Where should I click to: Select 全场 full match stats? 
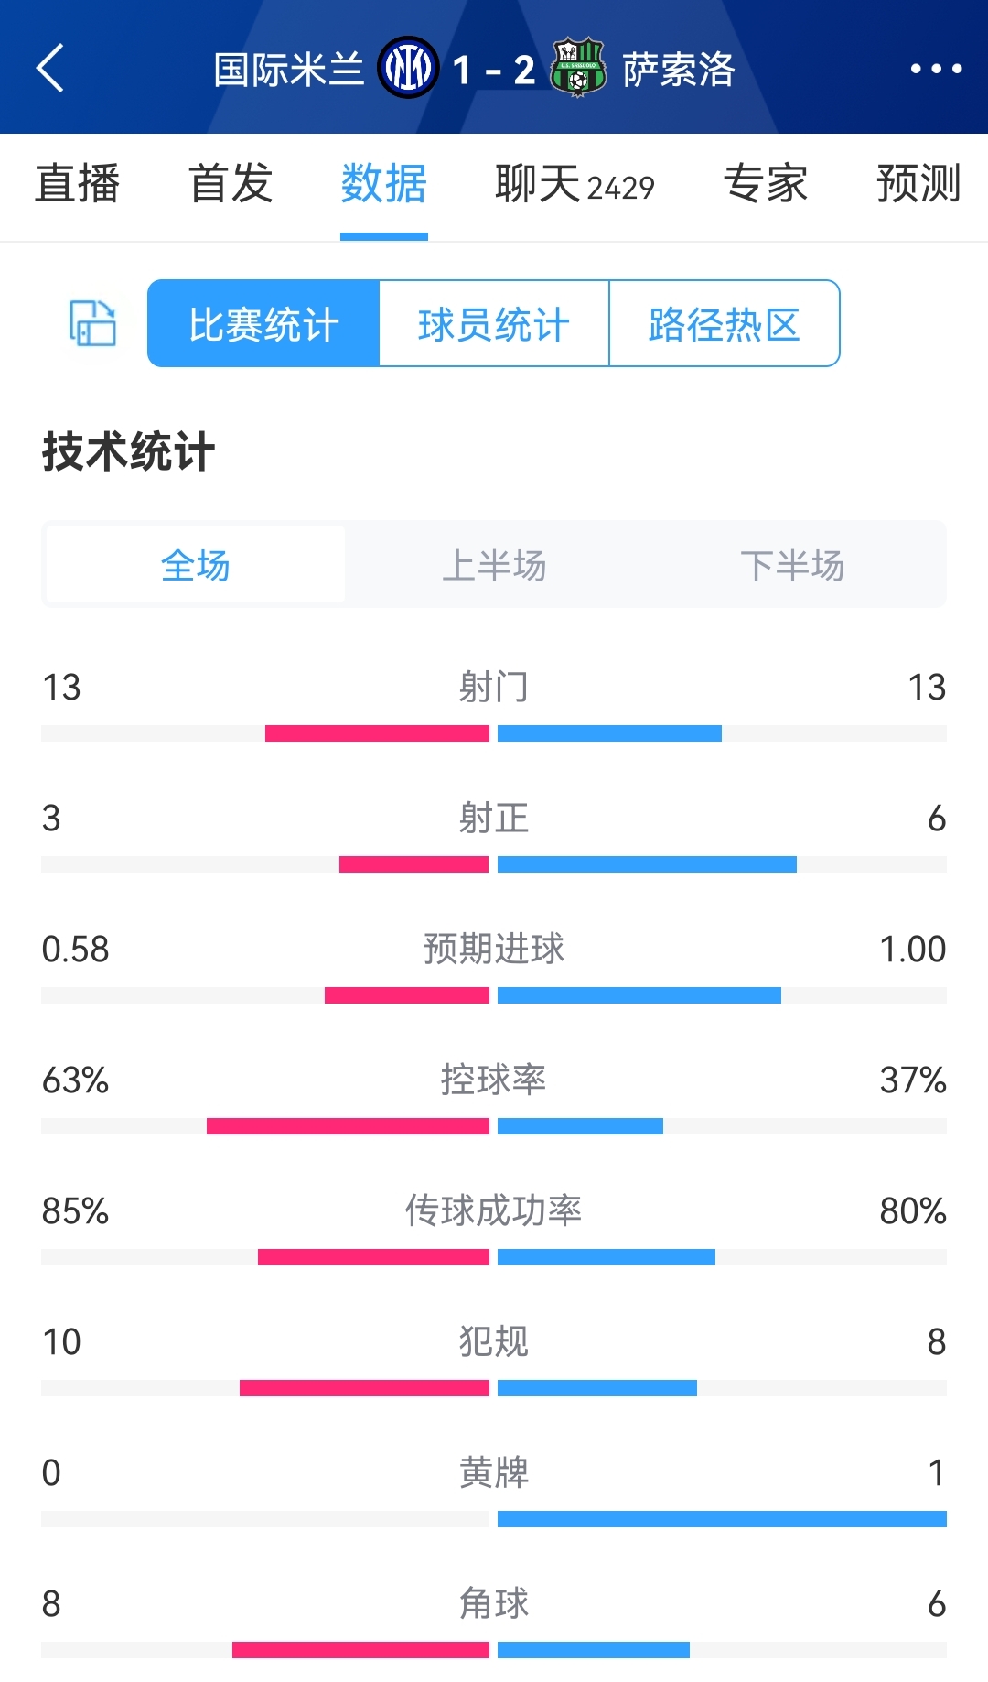point(196,565)
